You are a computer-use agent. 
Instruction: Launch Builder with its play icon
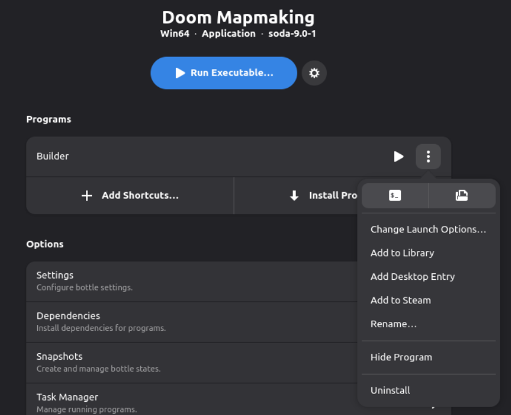tap(398, 157)
